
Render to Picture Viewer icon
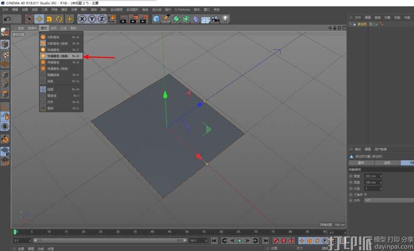click(x=133, y=19)
